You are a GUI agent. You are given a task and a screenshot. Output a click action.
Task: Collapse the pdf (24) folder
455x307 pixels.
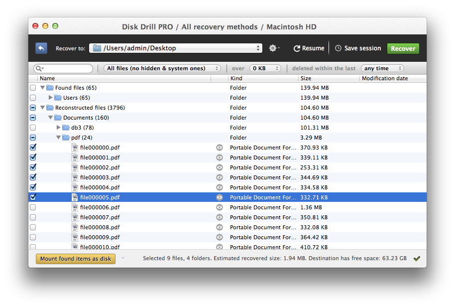[x=58, y=138]
